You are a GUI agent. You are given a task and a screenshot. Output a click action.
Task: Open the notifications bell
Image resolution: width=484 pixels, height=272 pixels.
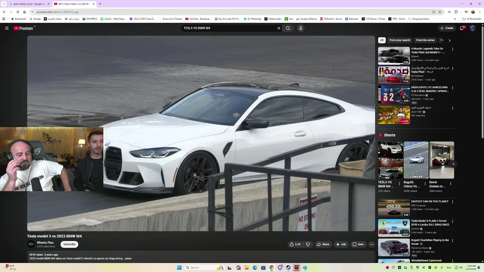pyautogui.click(x=462, y=28)
